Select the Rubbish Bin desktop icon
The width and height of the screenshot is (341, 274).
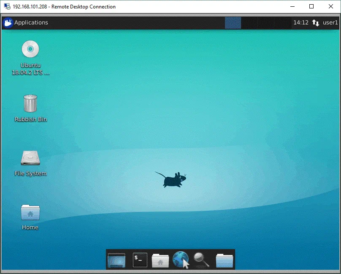(30, 103)
